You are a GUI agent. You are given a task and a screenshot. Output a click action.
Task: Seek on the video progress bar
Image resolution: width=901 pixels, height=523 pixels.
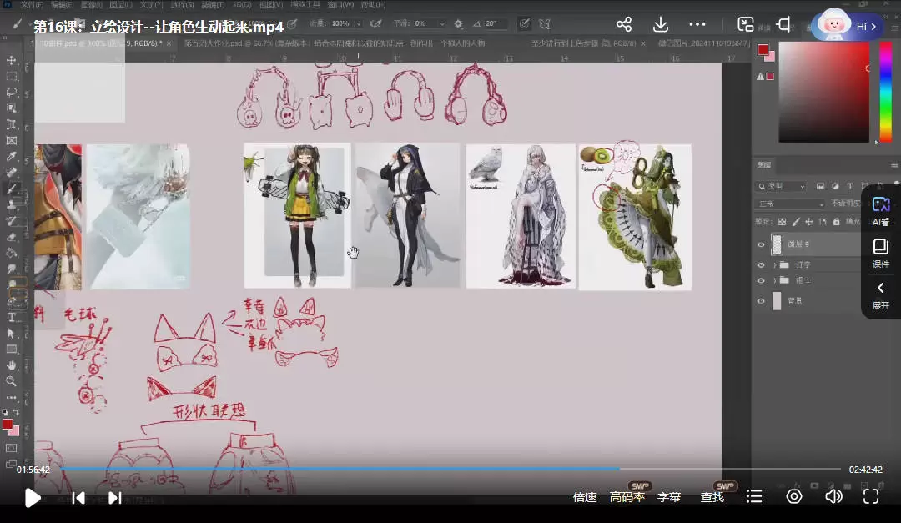450,469
